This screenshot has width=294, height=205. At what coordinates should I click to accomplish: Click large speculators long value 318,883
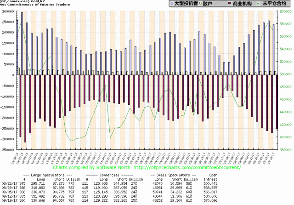point(38,188)
